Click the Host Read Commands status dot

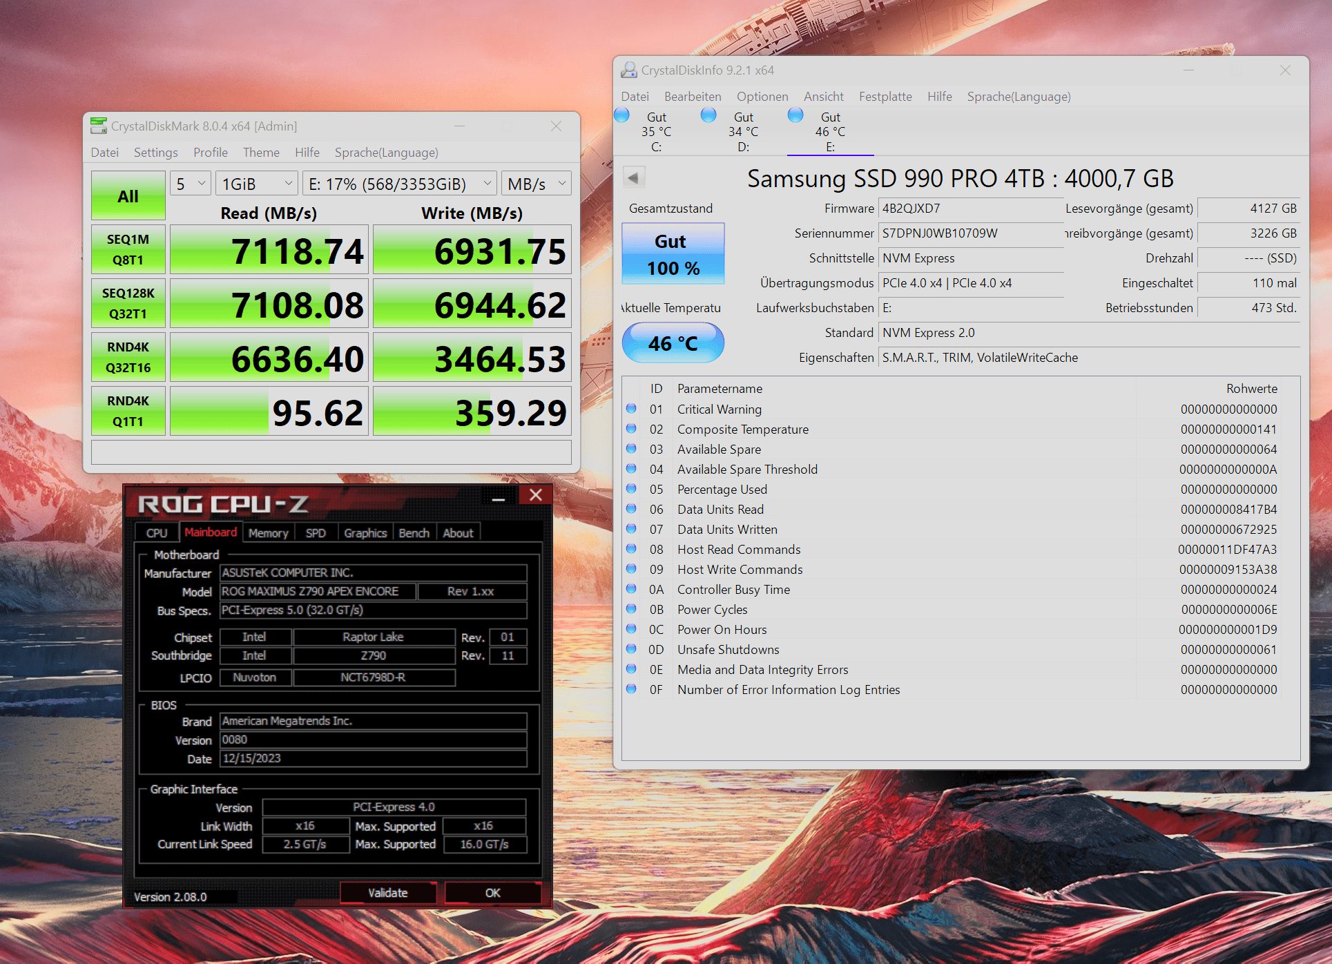[x=631, y=548]
